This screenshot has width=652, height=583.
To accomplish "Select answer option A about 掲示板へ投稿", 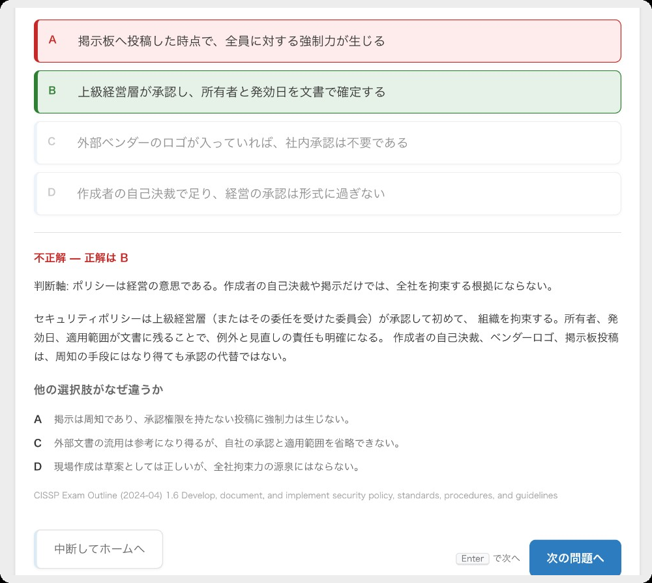I will (x=327, y=41).
